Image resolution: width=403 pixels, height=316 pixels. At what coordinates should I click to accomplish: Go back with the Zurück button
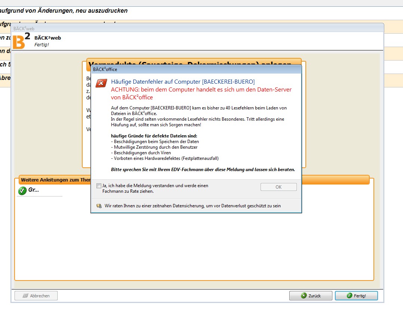coord(311,295)
